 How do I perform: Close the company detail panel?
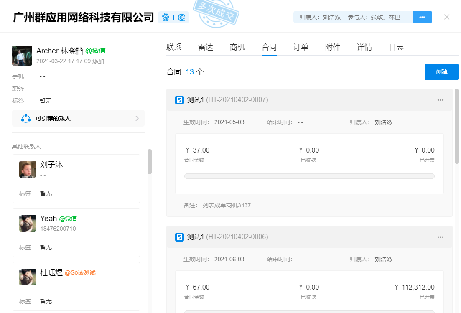(447, 17)
